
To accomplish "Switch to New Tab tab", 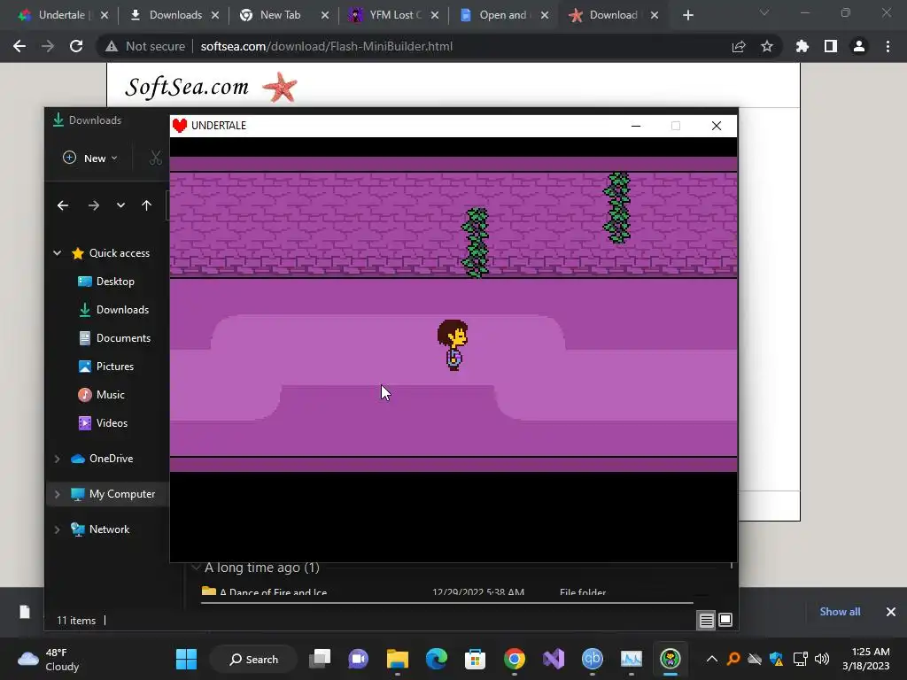I will pyautogui.click(x=280, y=15).
